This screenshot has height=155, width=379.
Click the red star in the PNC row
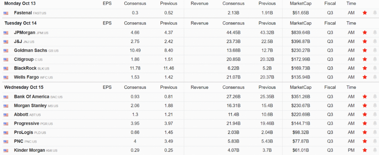pos(365,141)
